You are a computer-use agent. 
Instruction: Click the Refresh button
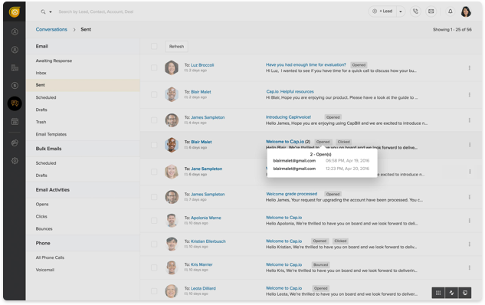pyautogui.click(x=176, y=47)
